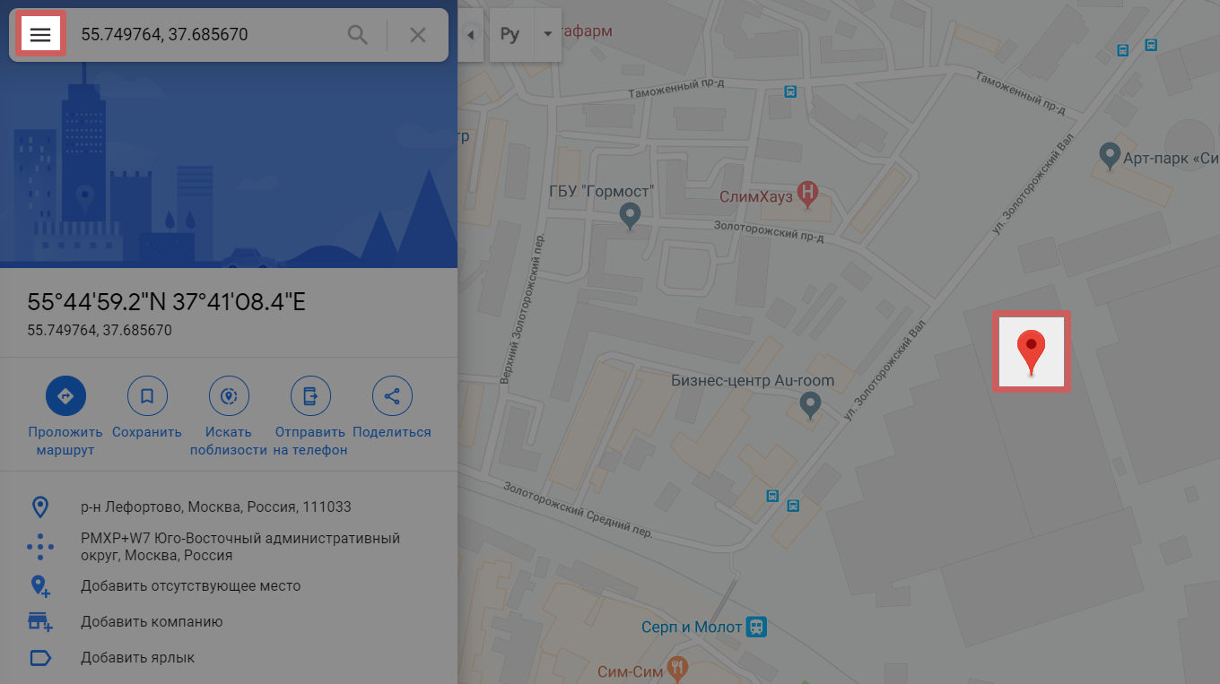The width and height of the screenshot is (1220, 684).
Task: Click Отправить на телефон icon
Action: coord(310,395)
